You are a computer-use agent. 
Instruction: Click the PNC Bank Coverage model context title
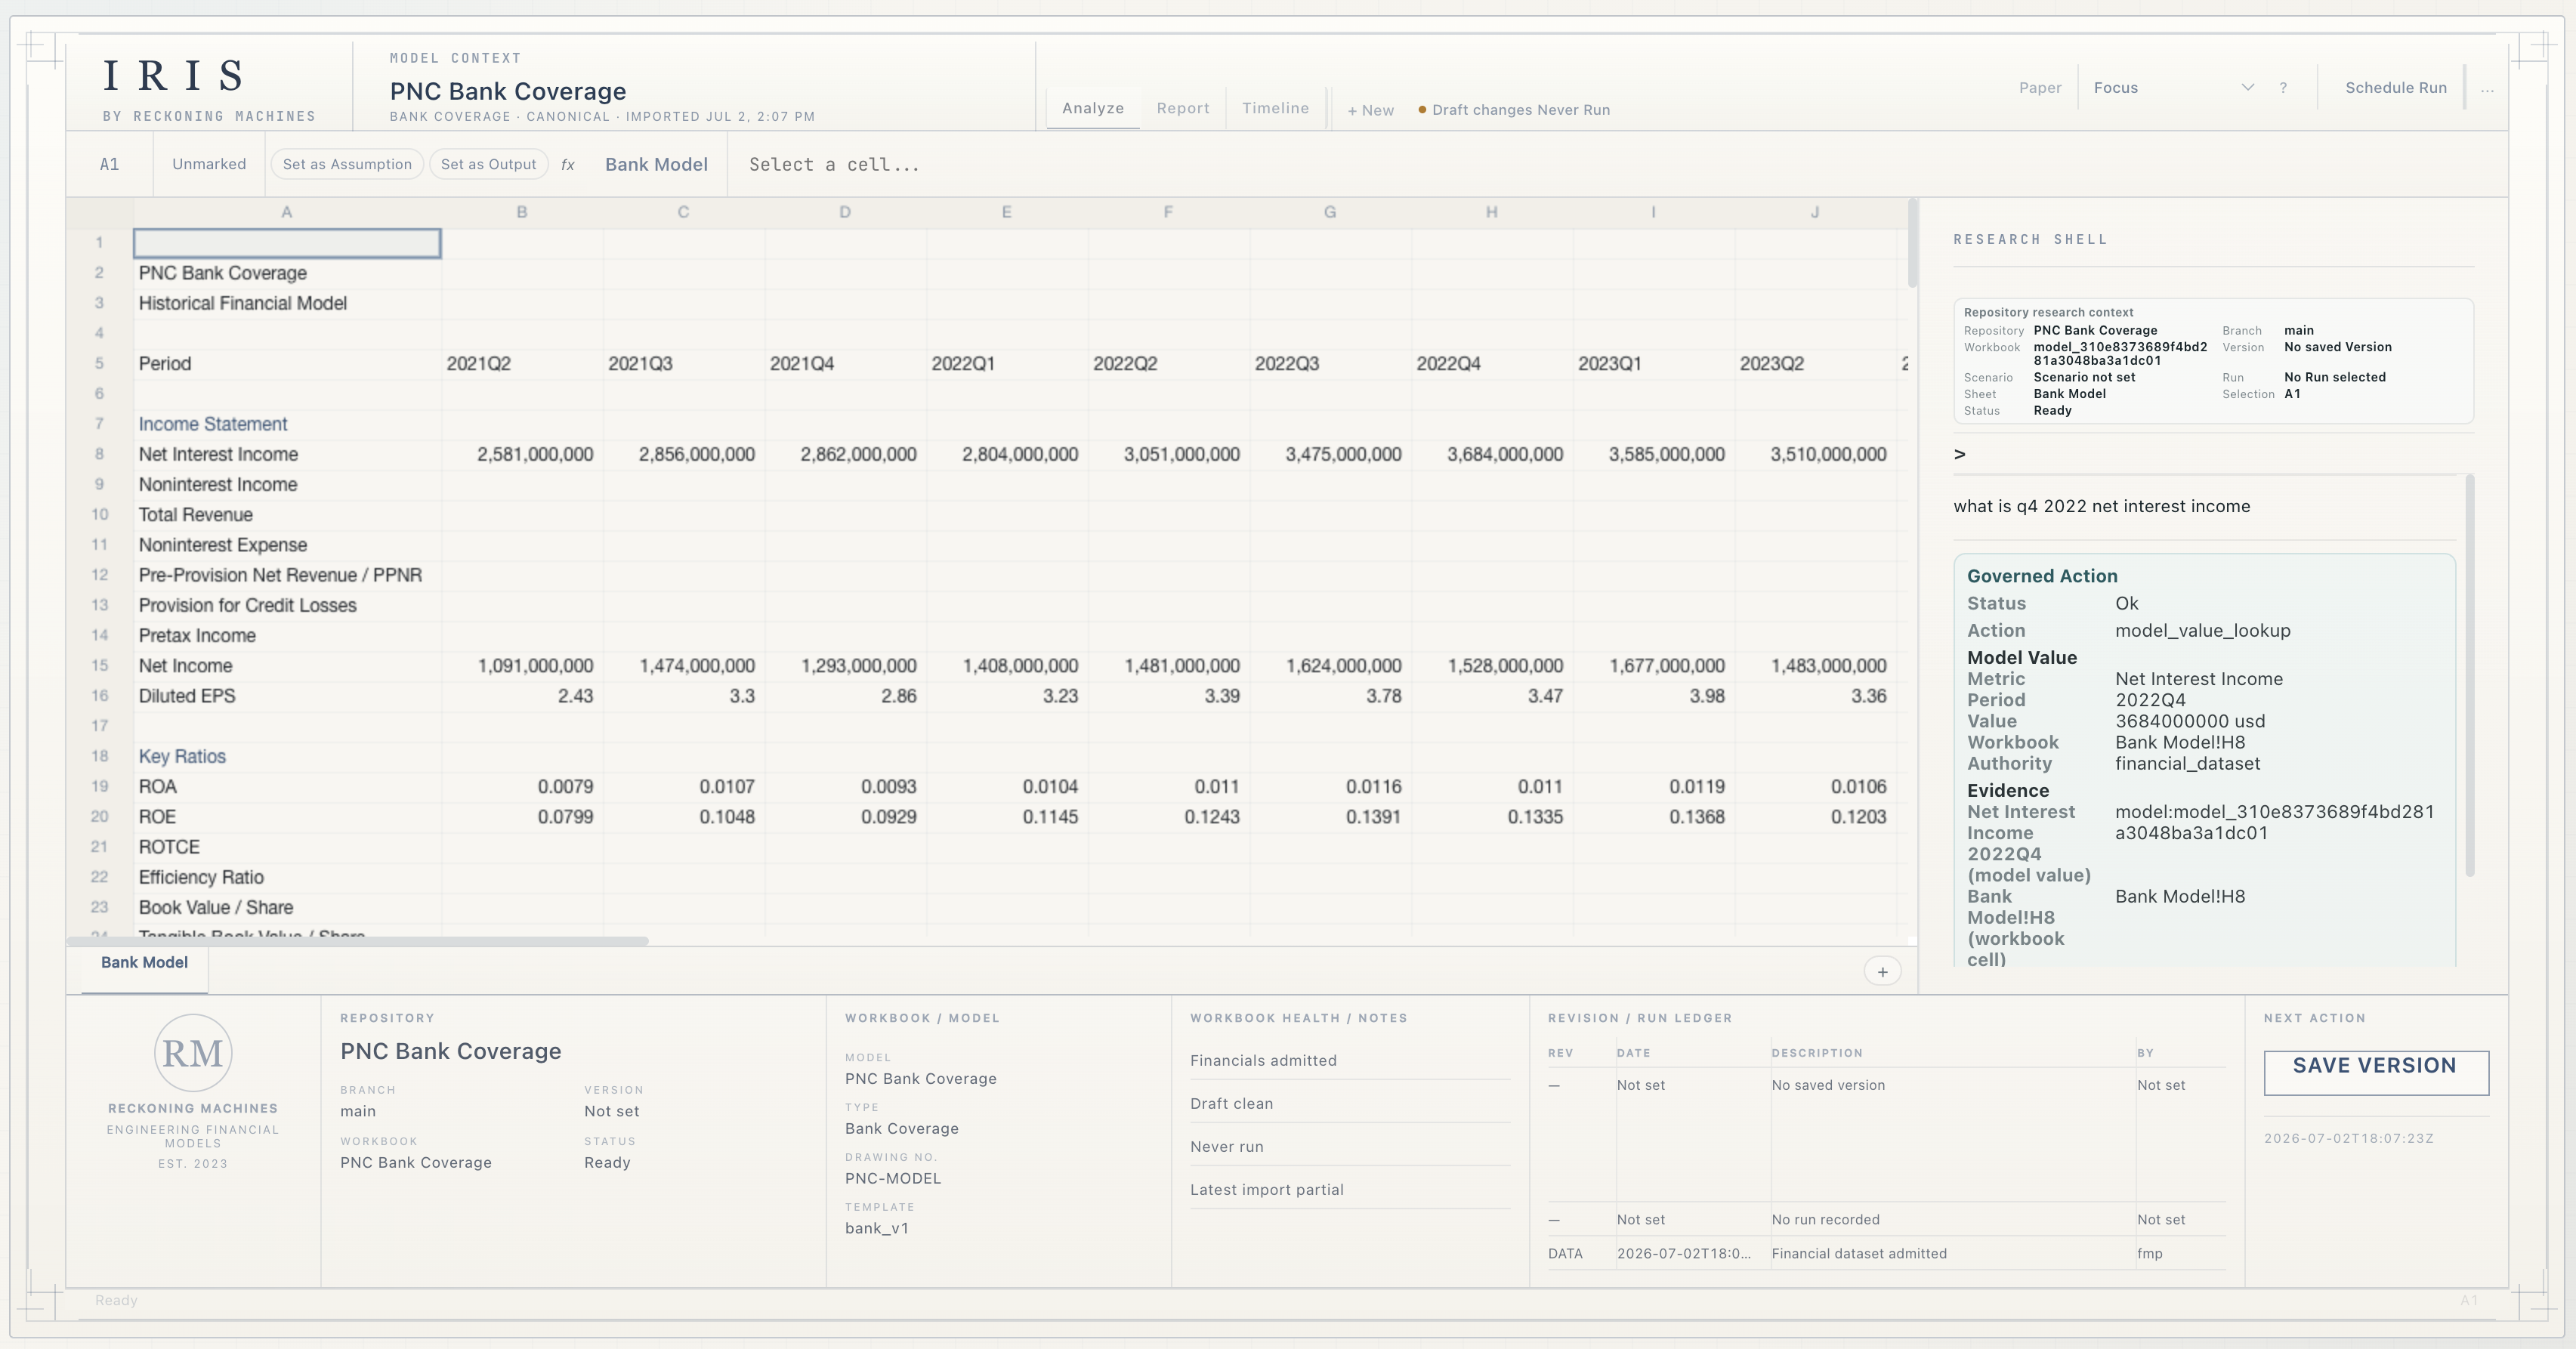pyautogui.click(x=507, y=91)
